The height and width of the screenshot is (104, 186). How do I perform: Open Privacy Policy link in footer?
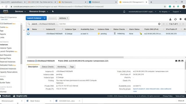[167, 96]
